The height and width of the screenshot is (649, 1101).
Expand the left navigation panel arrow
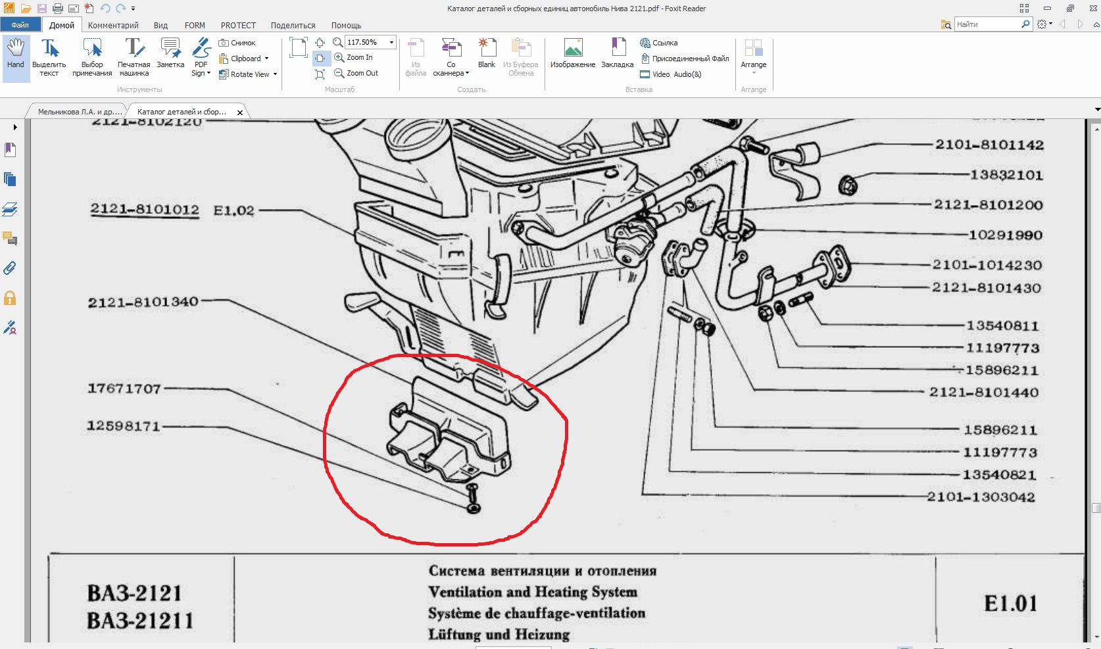(14, 127)
